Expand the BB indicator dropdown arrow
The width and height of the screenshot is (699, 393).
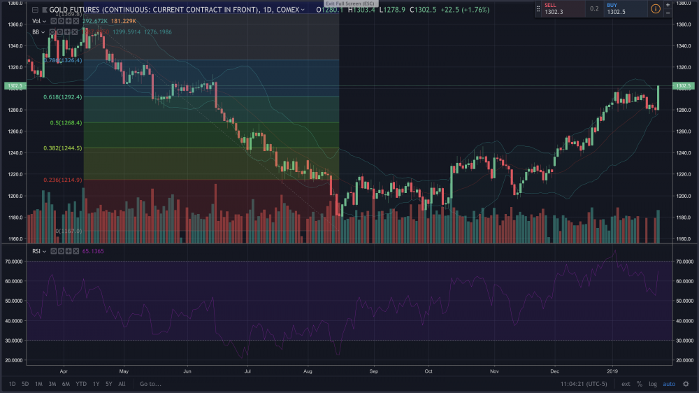point(43,32)
